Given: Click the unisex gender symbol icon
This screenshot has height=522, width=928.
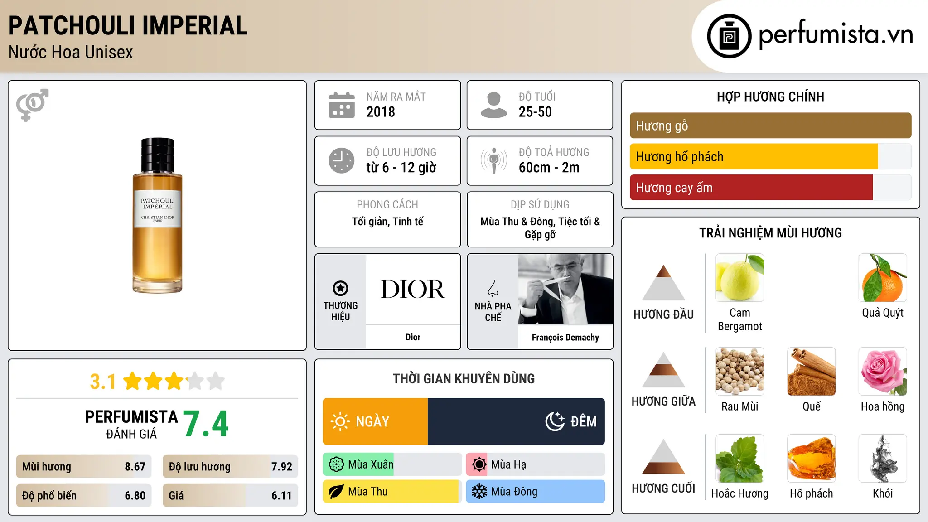Looking at the screenshot, I should click(32, 105).
